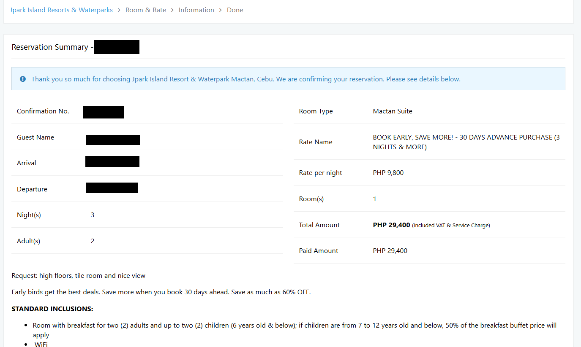Click the Room with breakfast inclusion bullet
This screenshot has height=347, width=581.
[x=295, y=330]
